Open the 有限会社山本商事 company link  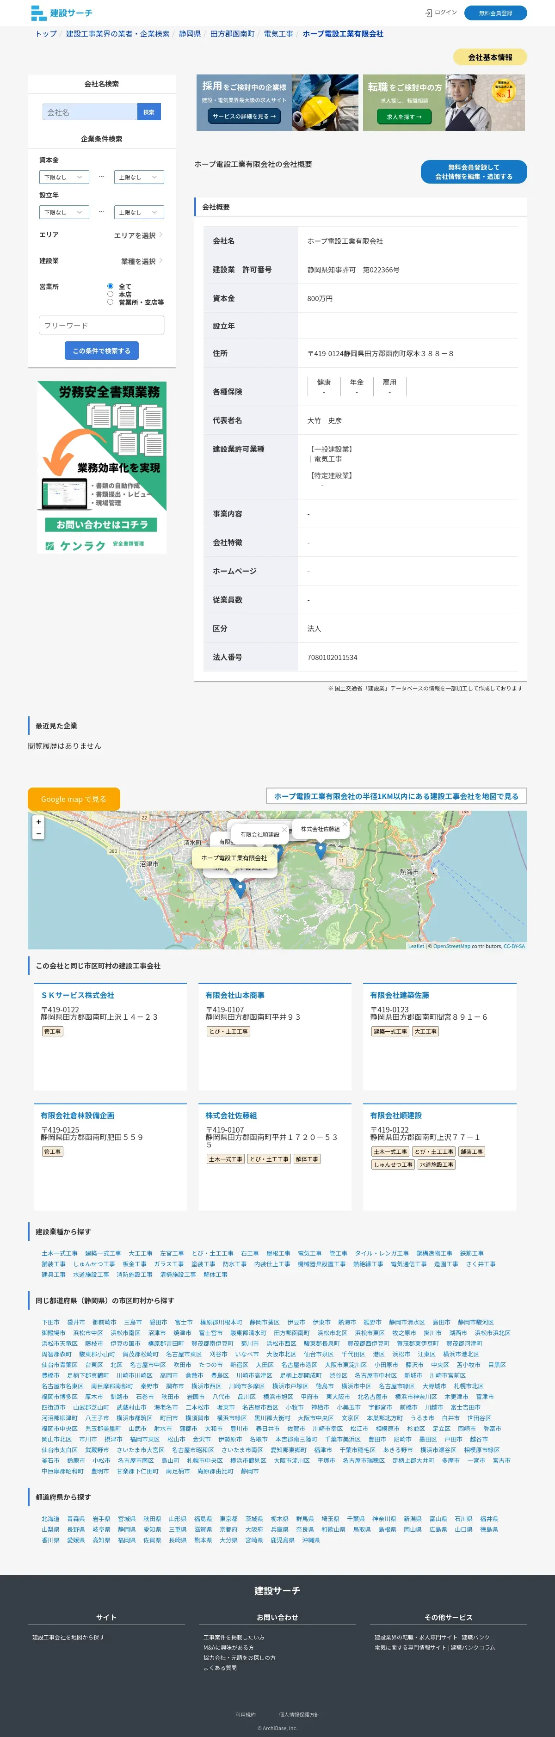tap(234, 995)
